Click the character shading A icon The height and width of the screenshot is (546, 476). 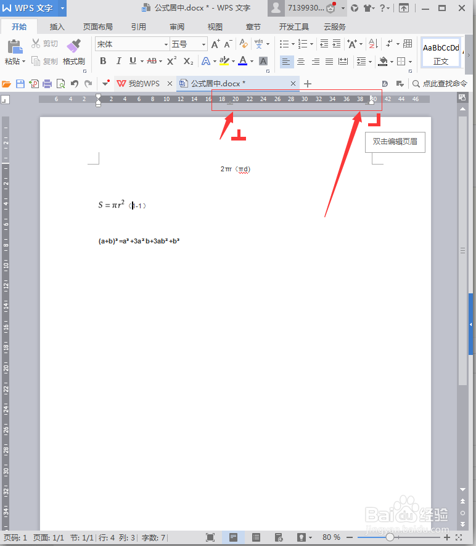coord(263,61)
